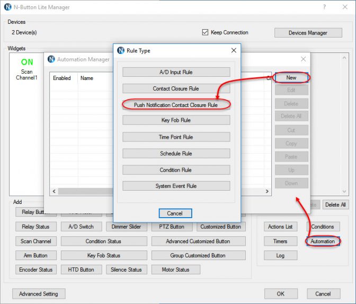Screen dimensions: 356x304
Task: Click the Timers button
Action: (280, 241)
